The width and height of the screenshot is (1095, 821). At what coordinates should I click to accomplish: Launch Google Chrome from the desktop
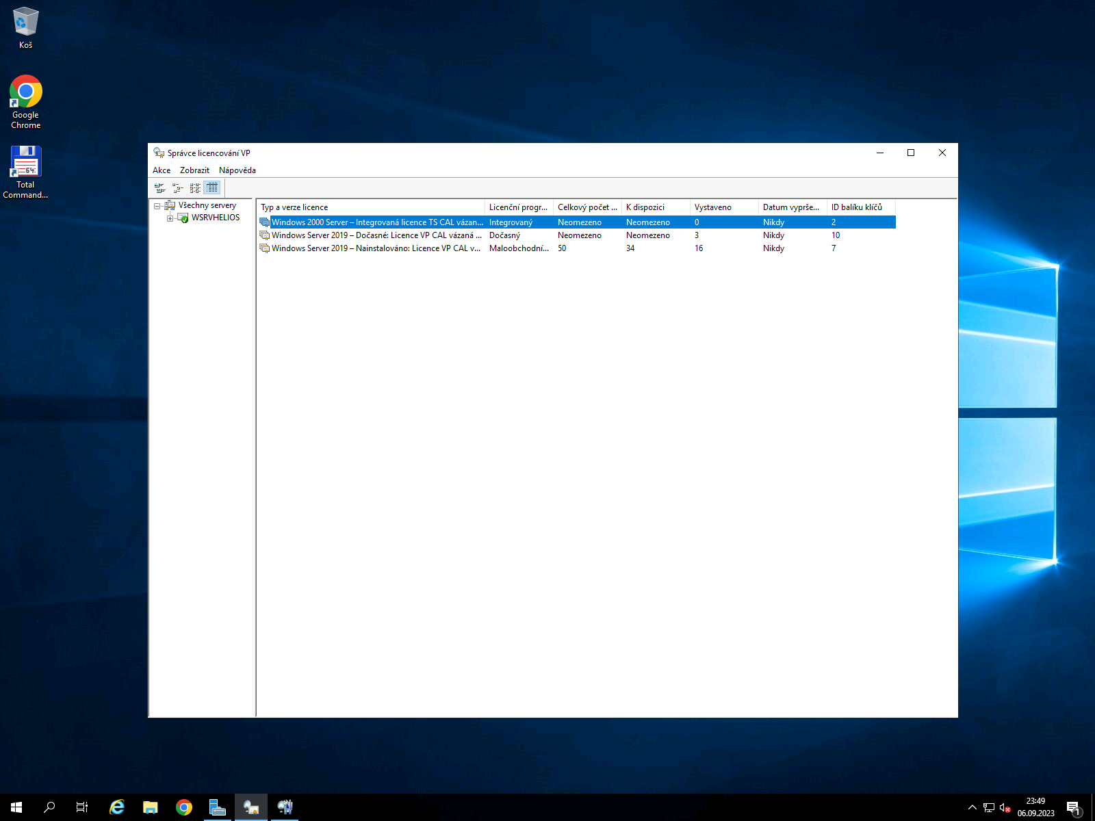[x=25, y=91]
